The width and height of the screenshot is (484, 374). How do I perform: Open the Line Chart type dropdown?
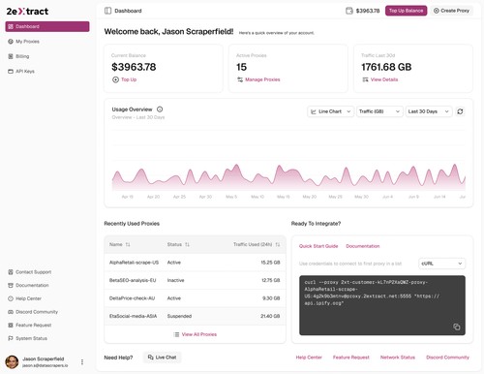pos(331,111)
